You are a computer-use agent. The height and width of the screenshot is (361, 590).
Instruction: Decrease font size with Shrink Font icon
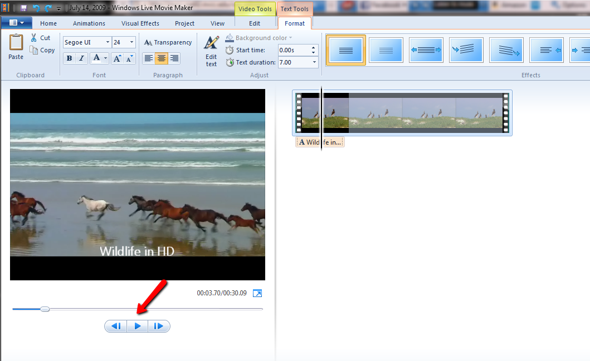129,58
